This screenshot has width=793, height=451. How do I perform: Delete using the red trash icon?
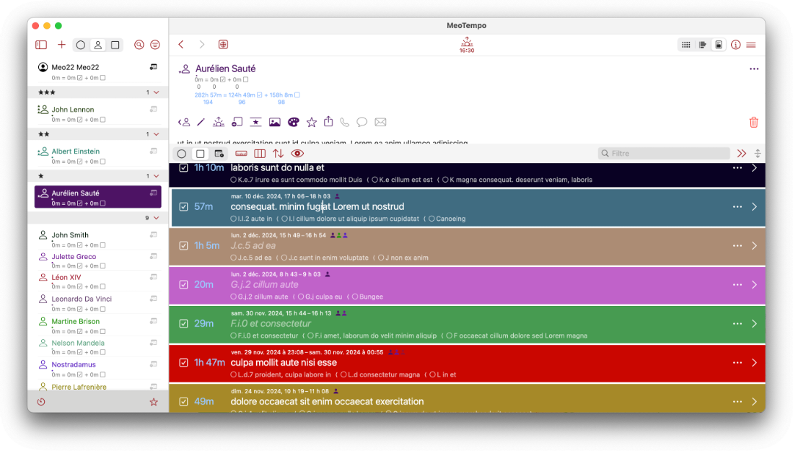(x=753, y=123)
